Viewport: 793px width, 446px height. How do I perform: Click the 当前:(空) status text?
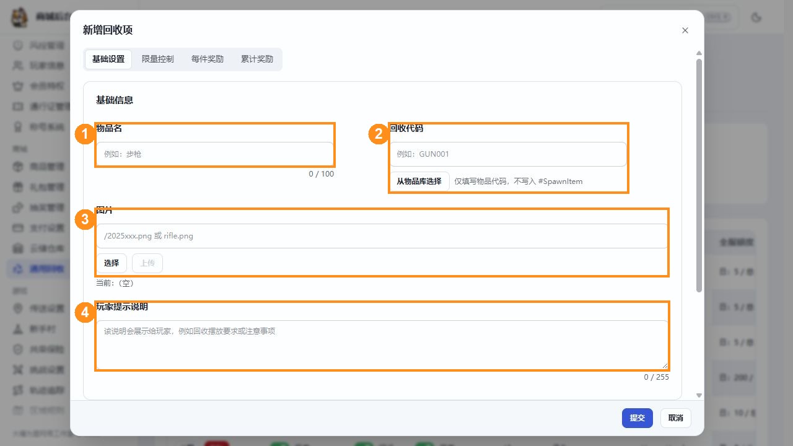pyautogui.click(x=115, y=283)
